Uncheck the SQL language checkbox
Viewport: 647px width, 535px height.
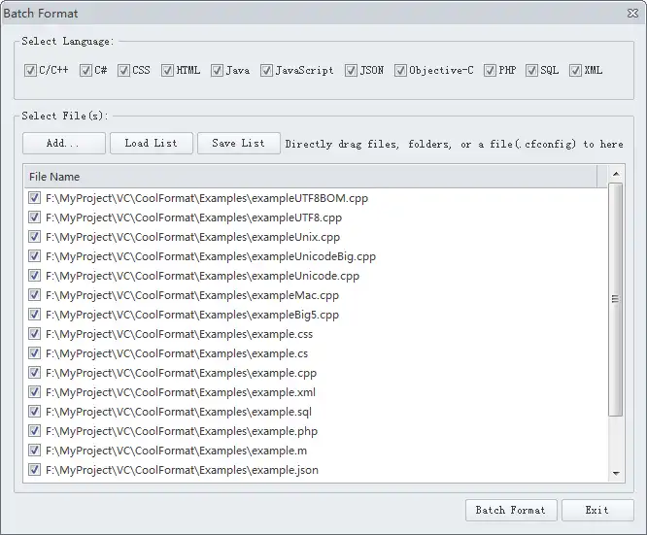(531, 71)
